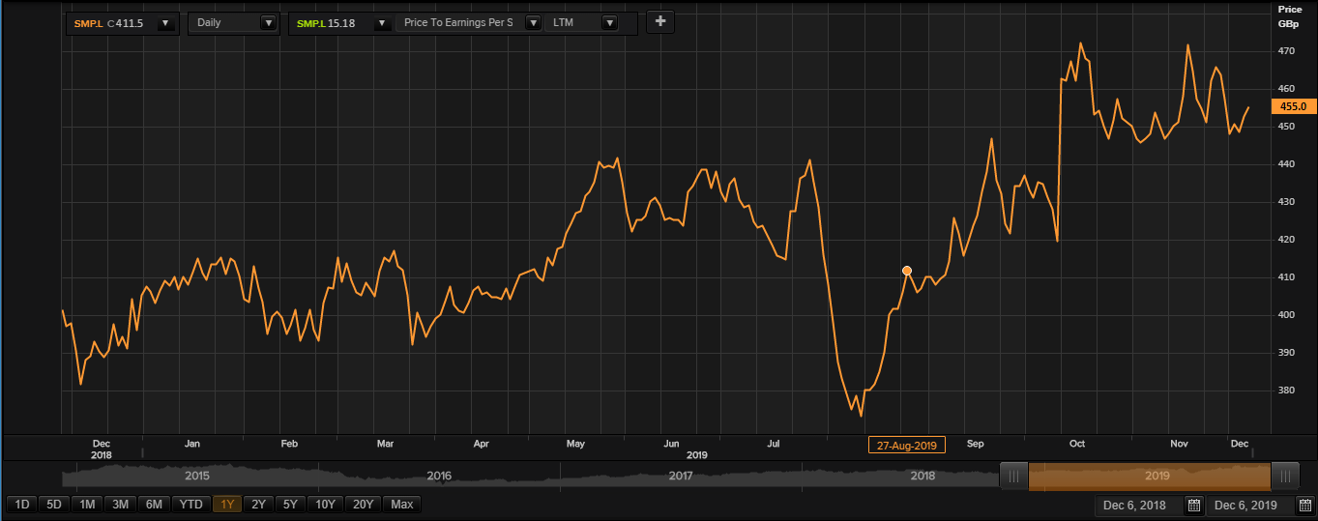Select the YTD time range
This screenshot has height=521, width=1318.
pos(191,504)
